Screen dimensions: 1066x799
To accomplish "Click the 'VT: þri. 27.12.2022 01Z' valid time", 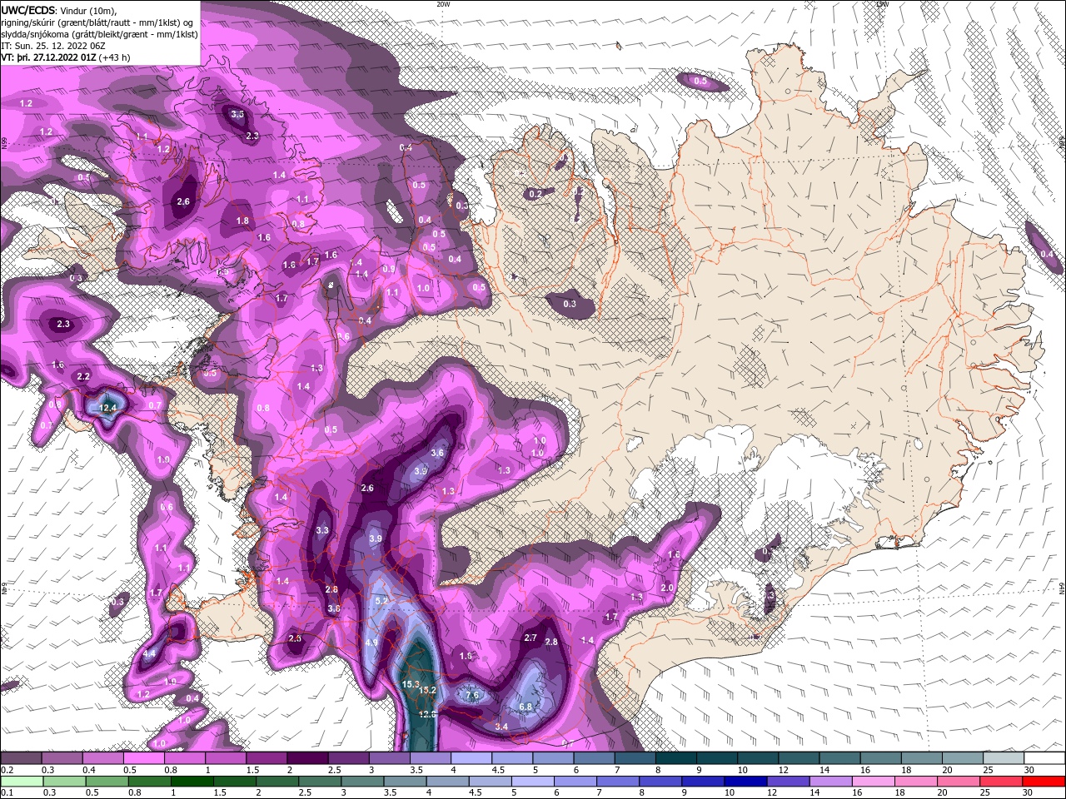I will [48, 57].
